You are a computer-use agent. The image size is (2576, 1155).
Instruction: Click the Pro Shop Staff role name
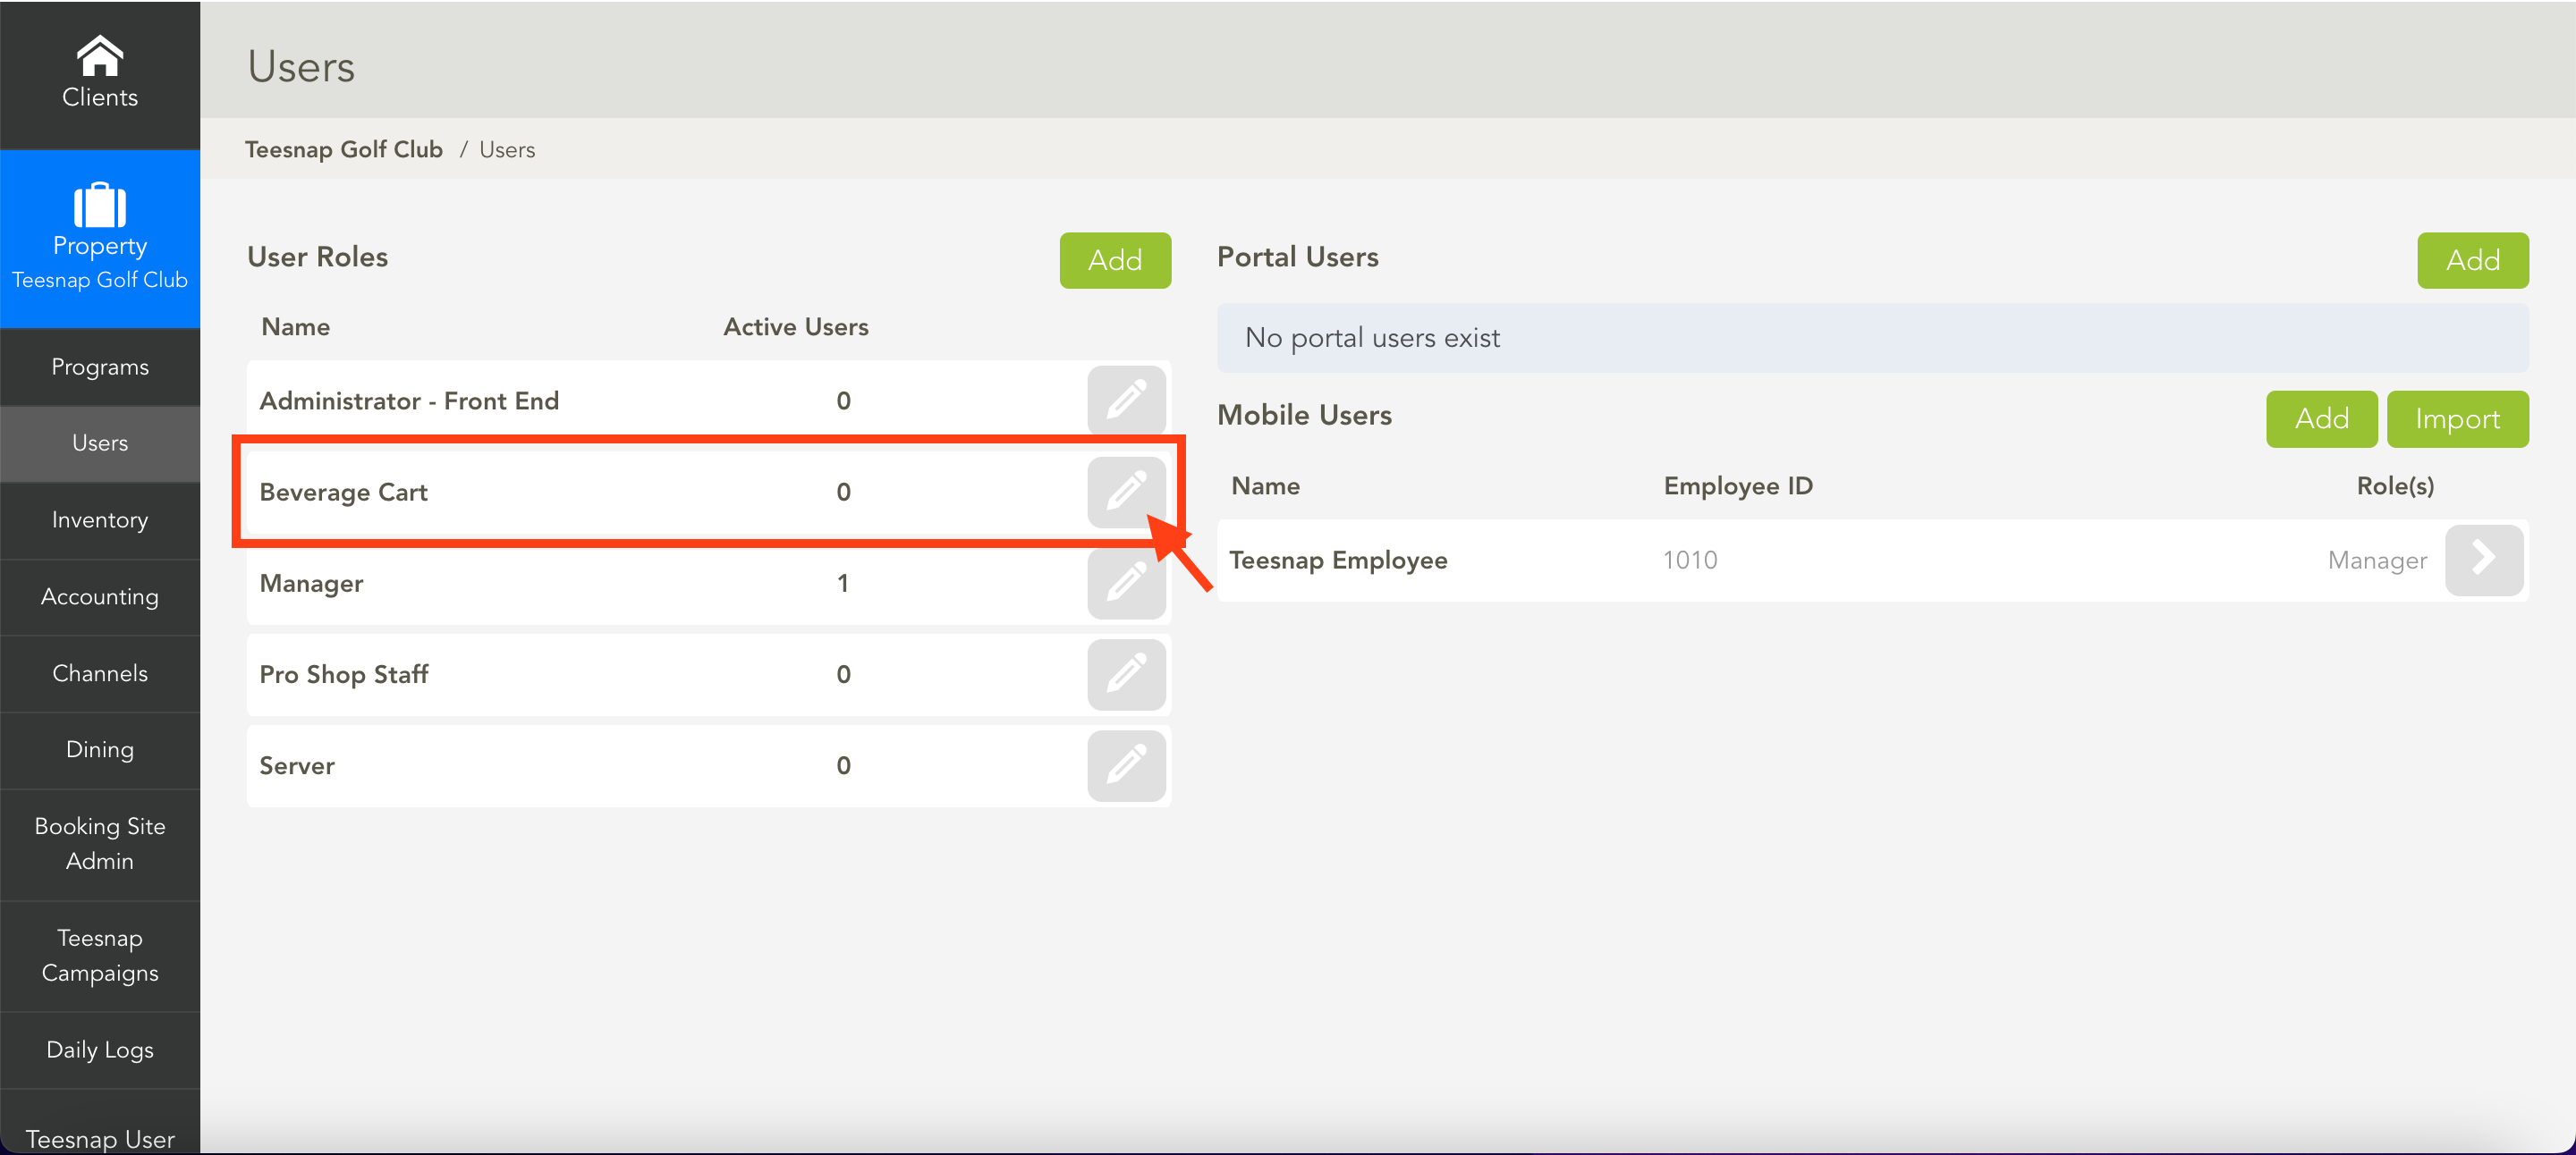point(343,674)
